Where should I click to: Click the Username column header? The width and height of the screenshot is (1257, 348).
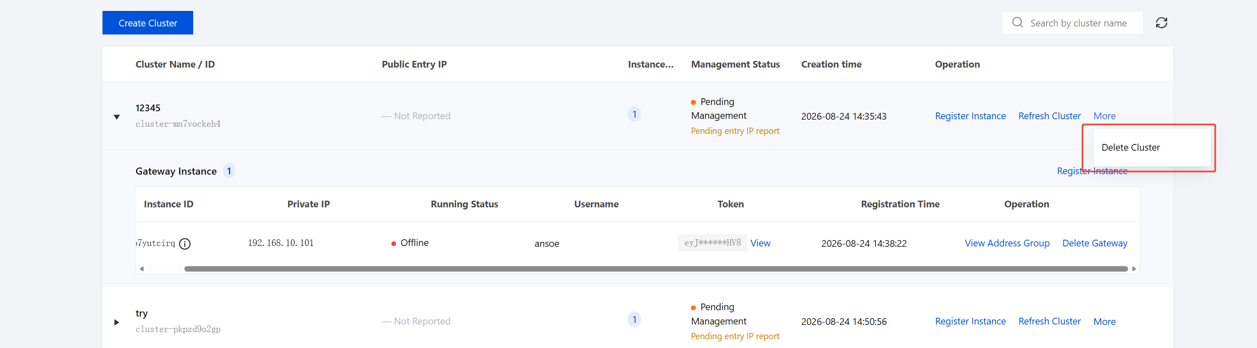click(x=596, y=204)
